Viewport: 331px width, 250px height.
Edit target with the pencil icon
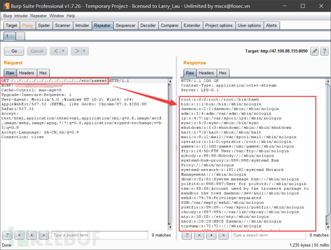click(314, 51)
